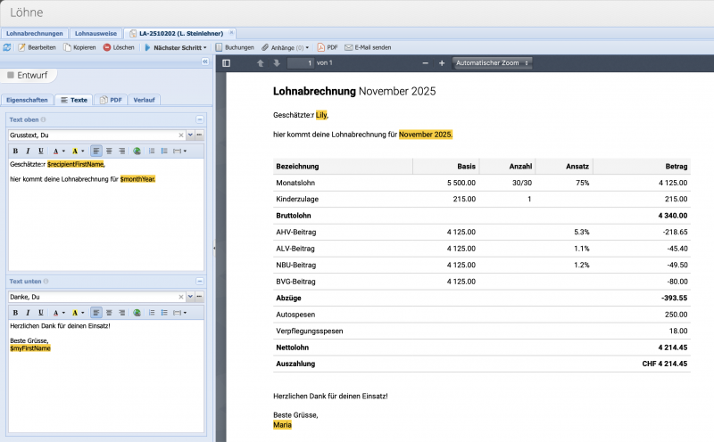
Task: Align right in Text unten editor
Action: click(121, 313)
